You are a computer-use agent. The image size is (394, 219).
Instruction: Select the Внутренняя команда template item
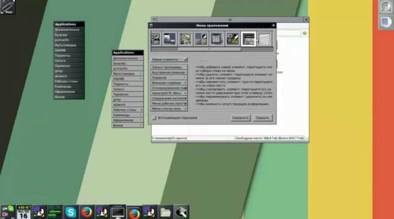click(169, 72)
